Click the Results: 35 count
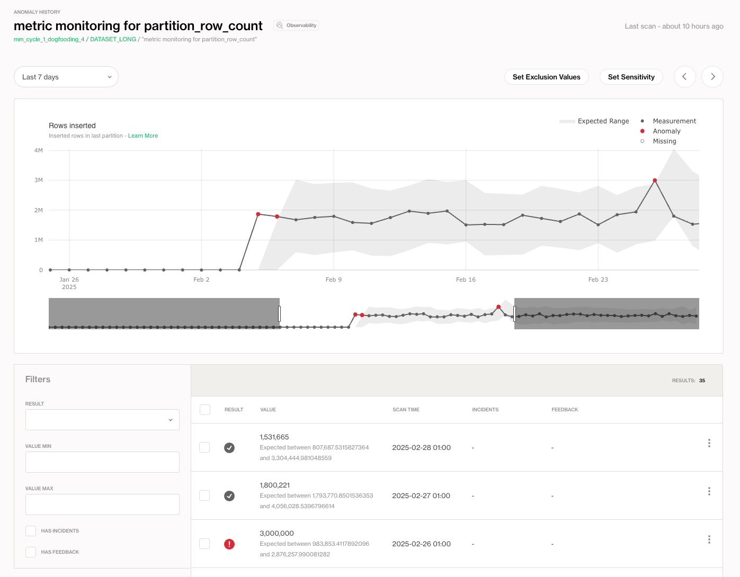 click(x=689, y=381)
